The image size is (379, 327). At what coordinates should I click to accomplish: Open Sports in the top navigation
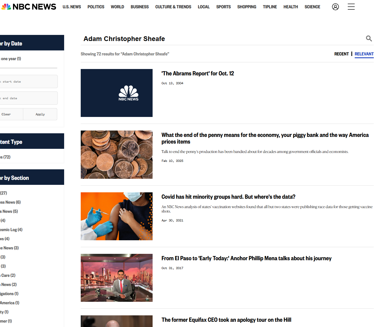223,7
